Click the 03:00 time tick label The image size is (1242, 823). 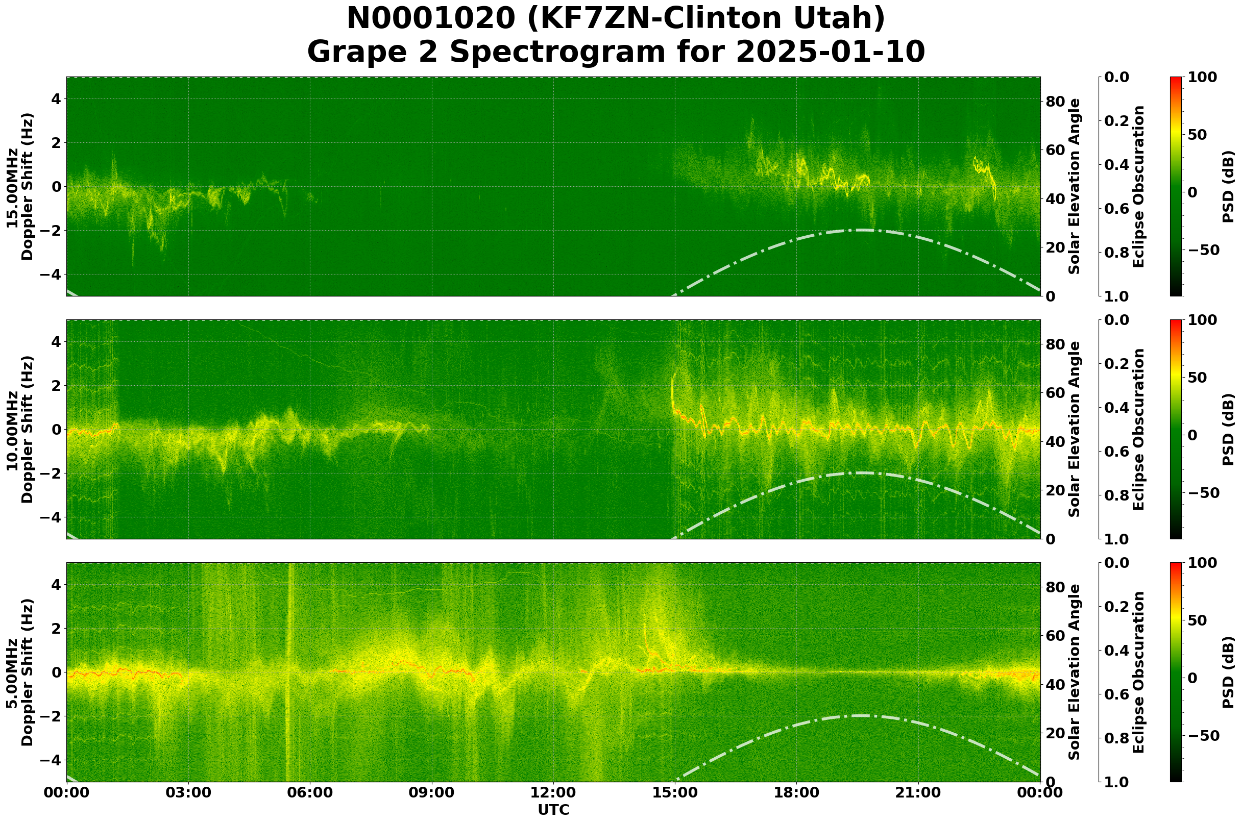[x=188, y=792]
